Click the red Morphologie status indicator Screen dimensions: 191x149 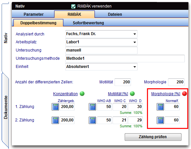click(184, 94)
